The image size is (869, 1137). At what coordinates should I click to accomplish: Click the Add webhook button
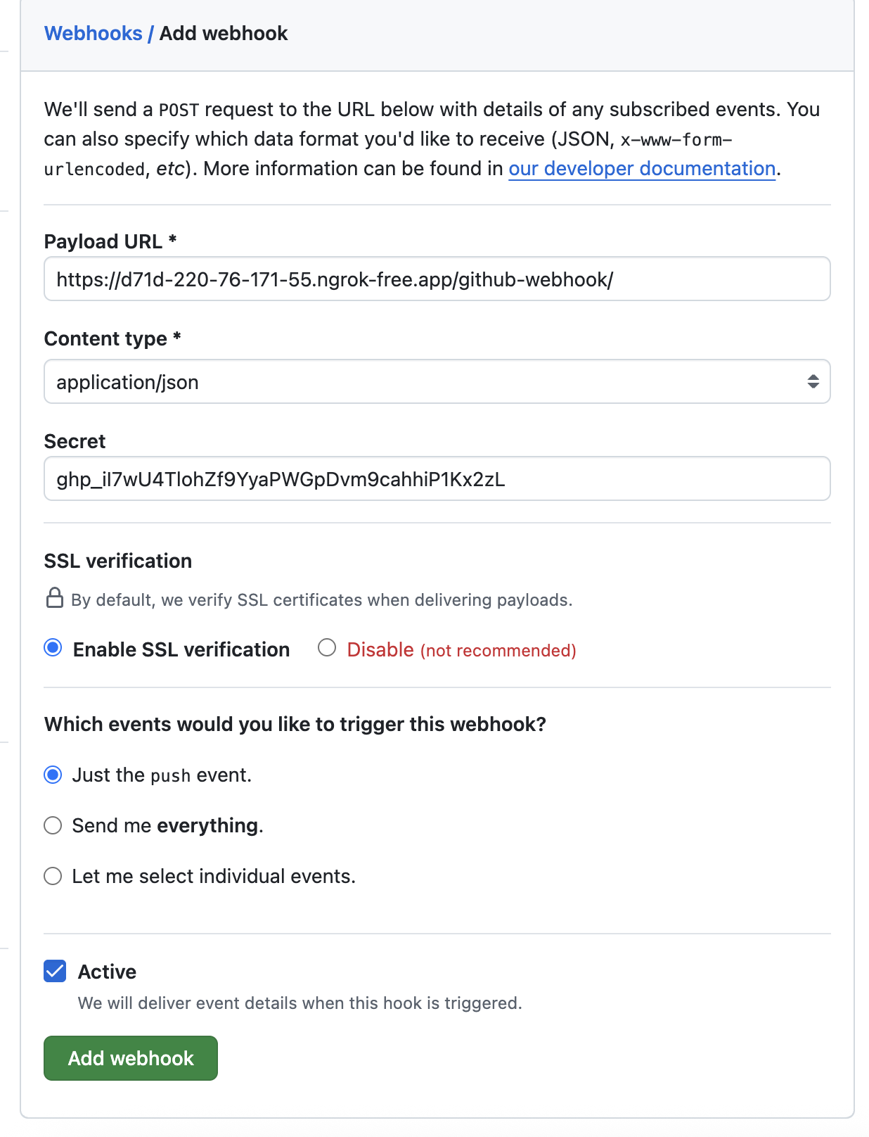[131, 1057]
